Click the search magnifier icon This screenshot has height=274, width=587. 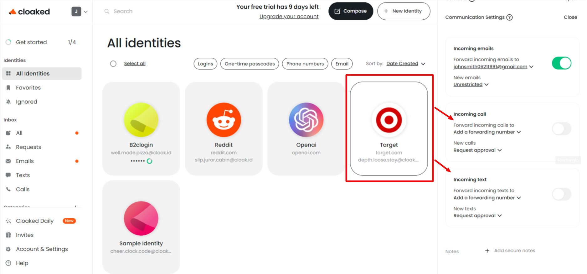click(x=107, y=11)
